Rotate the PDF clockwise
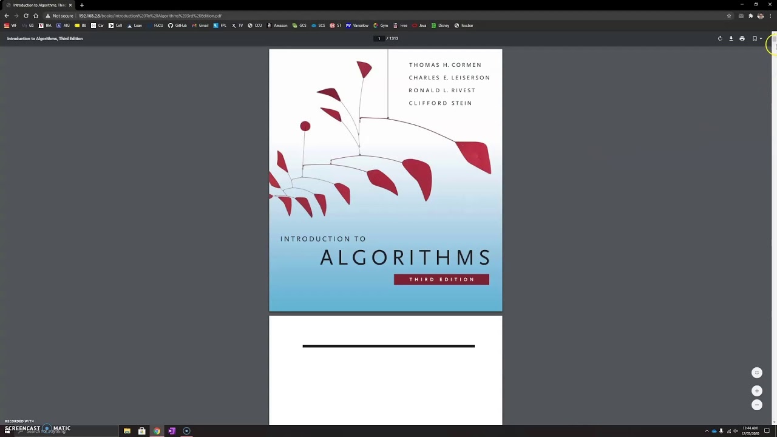 click(x=720, y=38)
